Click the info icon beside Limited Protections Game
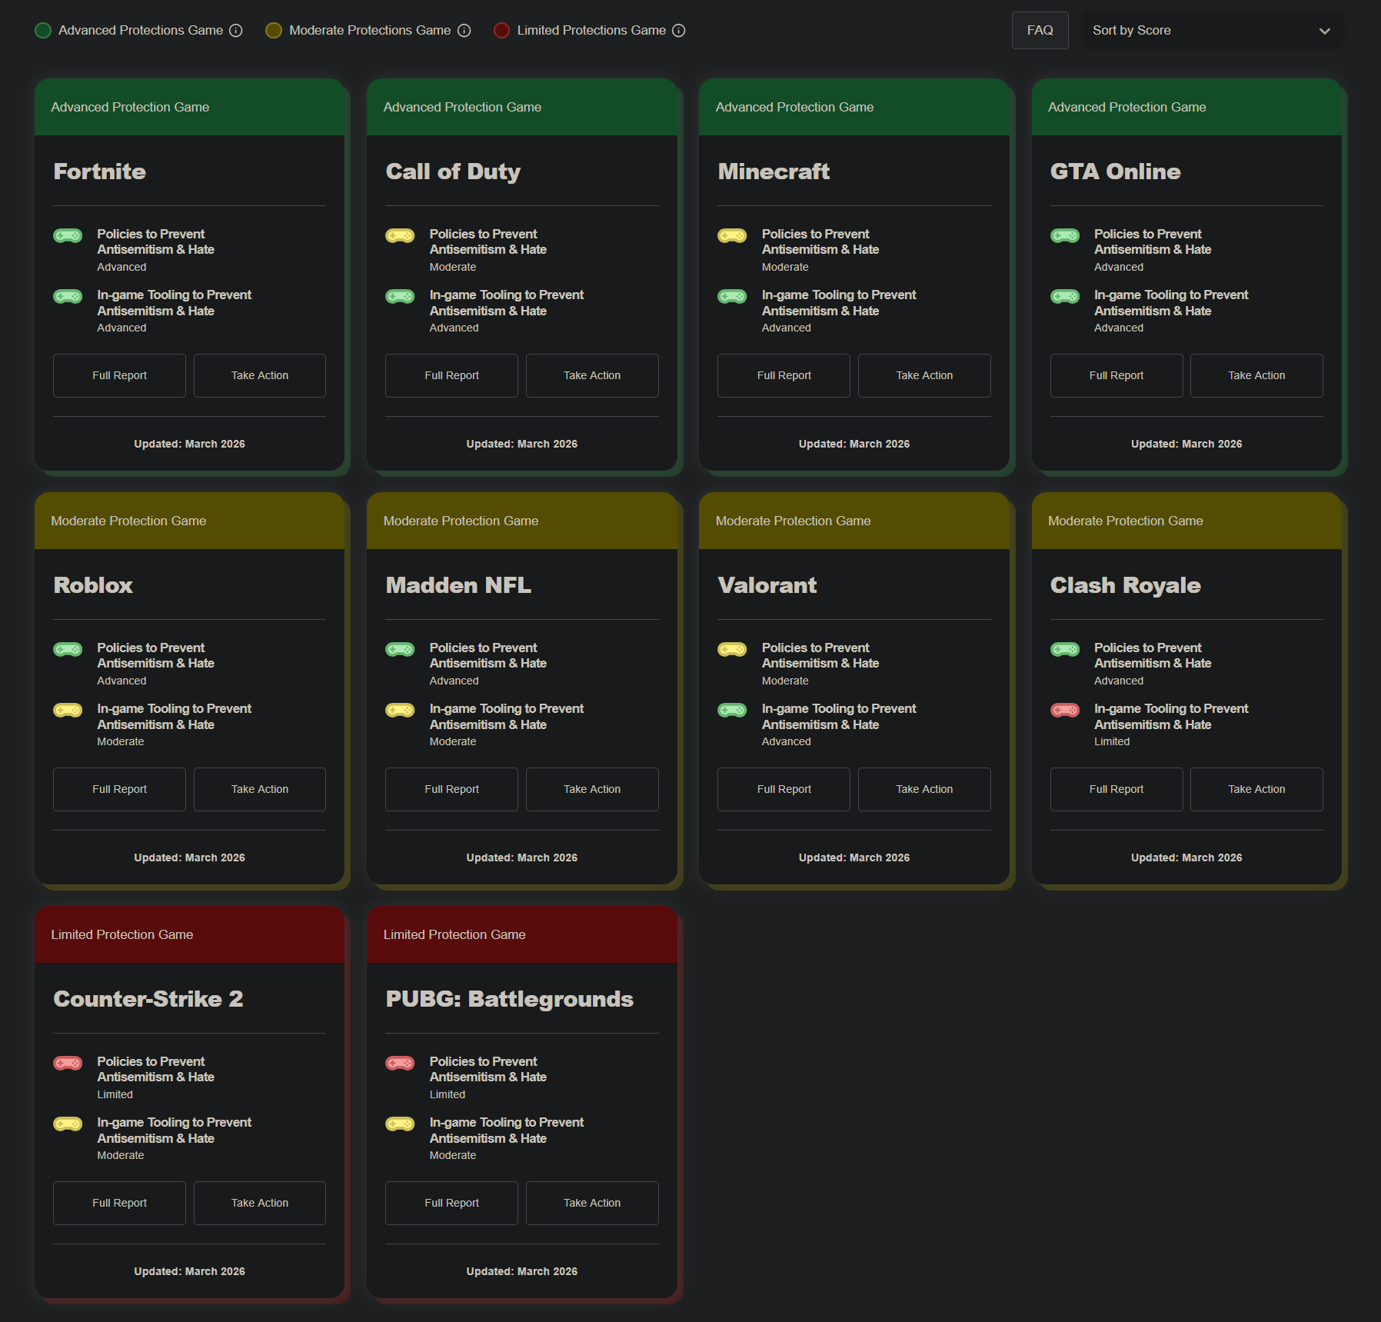The height and width of the screenshot is (1322, 1381). click(x=679, y=31)
